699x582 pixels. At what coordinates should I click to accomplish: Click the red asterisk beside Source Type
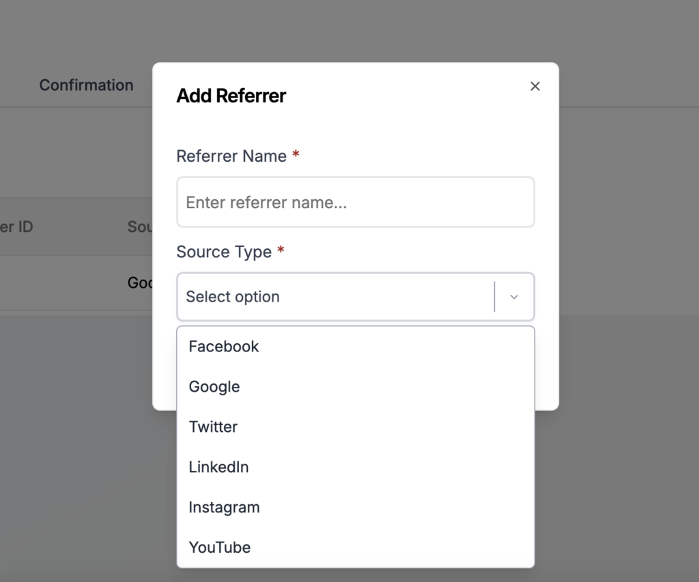[281, 250]
